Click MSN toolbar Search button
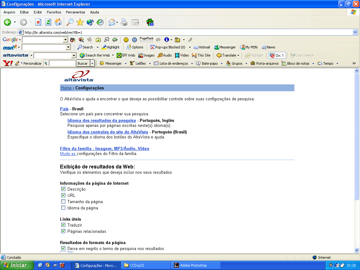The image size is (360, 270). tap(85, 47)
